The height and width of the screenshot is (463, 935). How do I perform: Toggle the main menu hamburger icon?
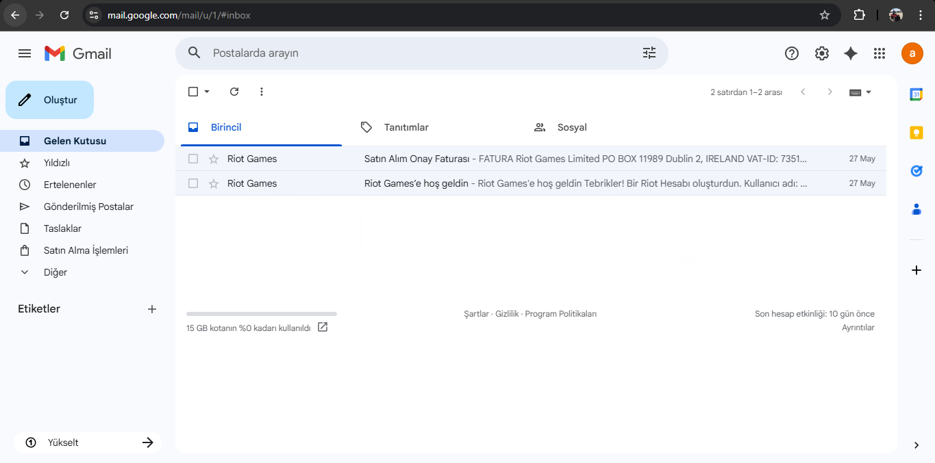click(x=25, y=53)
